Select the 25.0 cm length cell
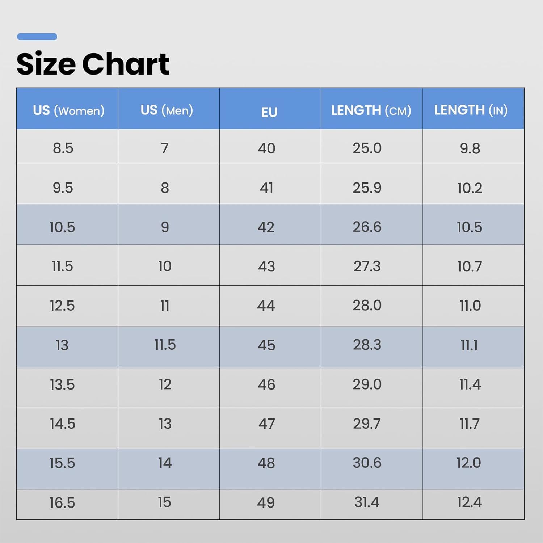This screenshot has height=543, width=543. [x=372, y=146]
